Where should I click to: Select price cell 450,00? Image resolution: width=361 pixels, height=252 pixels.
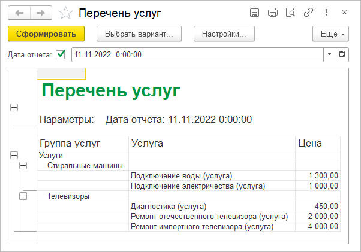tap(318, 207)
